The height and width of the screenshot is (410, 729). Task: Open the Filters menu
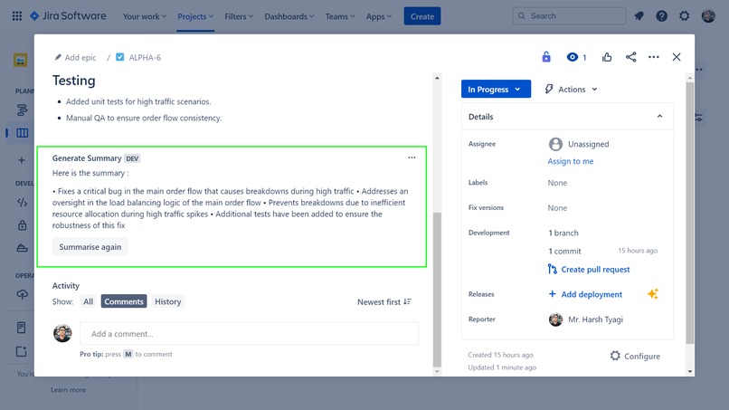(x=239, y=16)
